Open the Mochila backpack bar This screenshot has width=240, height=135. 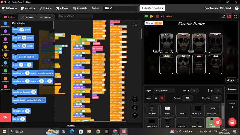(x=71, y=126)
